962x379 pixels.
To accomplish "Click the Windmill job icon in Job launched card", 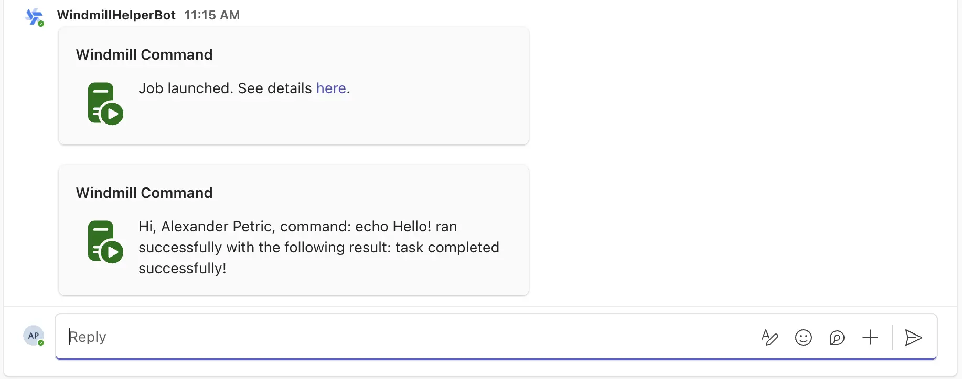I will pyautogui.click(x=105, y=104).
